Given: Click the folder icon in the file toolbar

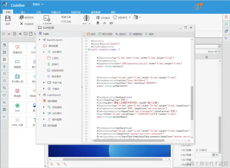Looking at the screenshot, I should 26,34.
